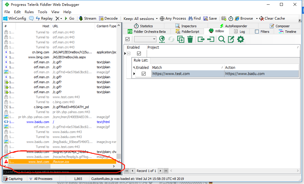Open the Willow toolbar combo box
Screen dimensions: 304x184
point(145,39)
